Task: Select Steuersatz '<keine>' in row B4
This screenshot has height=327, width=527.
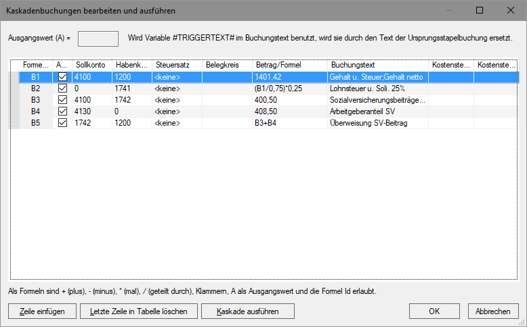Action: [x=176, y=111]
